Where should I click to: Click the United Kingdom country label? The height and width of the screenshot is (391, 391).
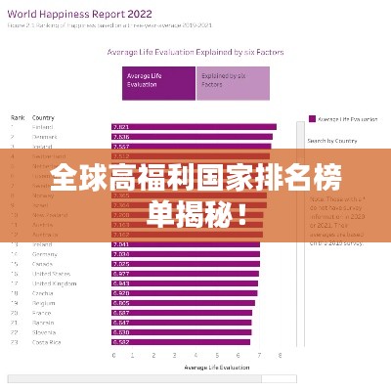[54, 283]
